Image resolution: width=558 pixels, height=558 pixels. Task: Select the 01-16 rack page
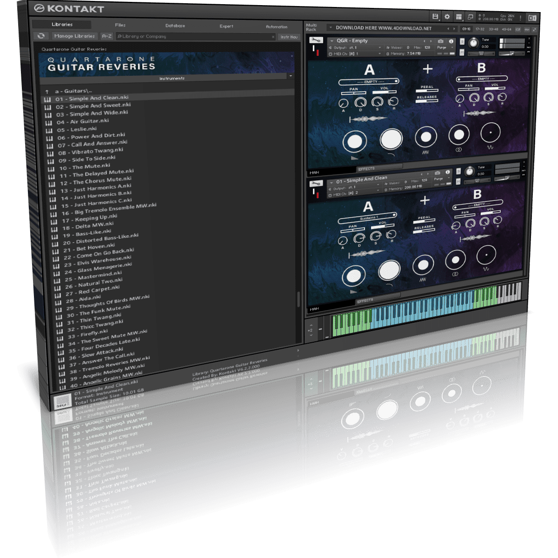pyautogui.click(x=466, y=29)
